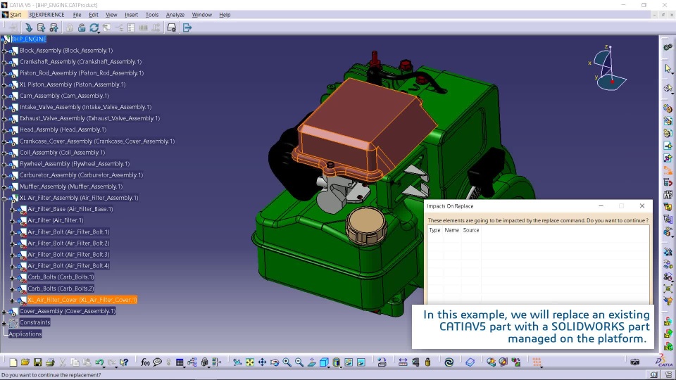Expand the Block_Assembly tree node

[4, 51]
